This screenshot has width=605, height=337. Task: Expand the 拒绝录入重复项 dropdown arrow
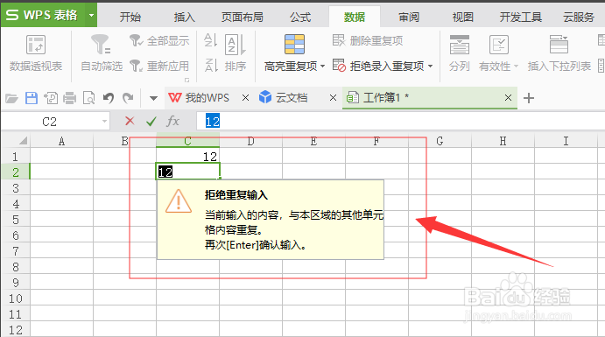click(430, 67)
